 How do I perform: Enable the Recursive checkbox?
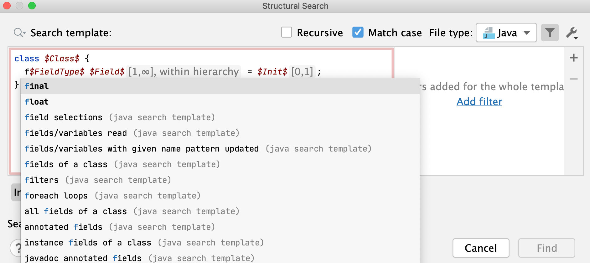[287, 32]
